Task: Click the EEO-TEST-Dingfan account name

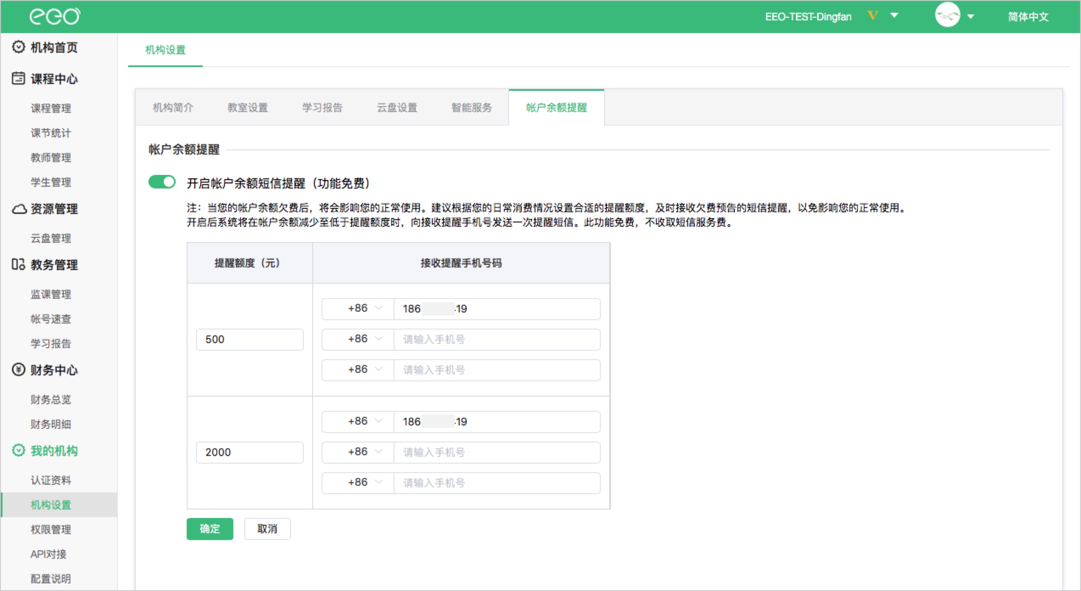Action: point(808,17)
